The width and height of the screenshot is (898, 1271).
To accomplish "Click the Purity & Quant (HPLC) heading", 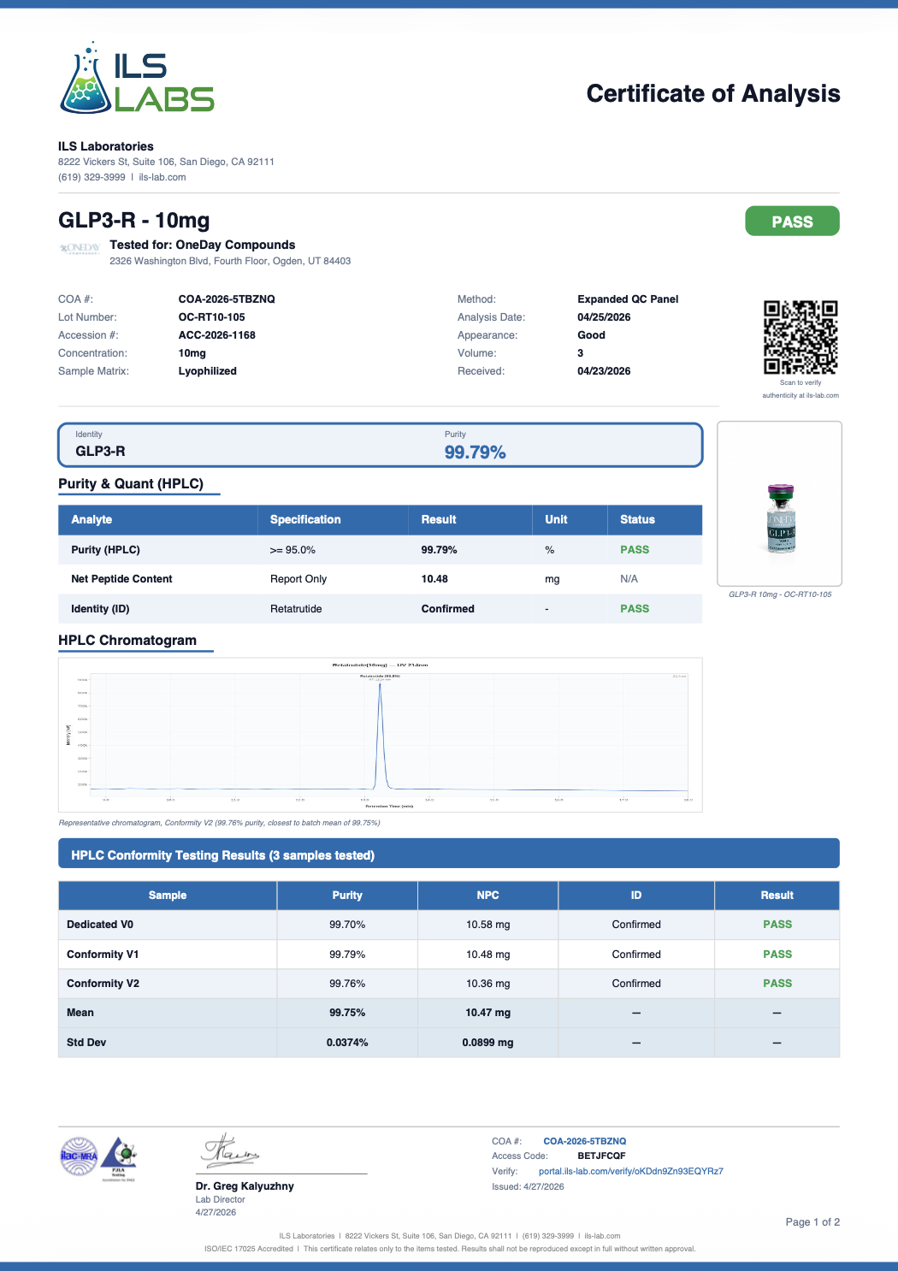I will pyautogui.click(x=131, y=483).
